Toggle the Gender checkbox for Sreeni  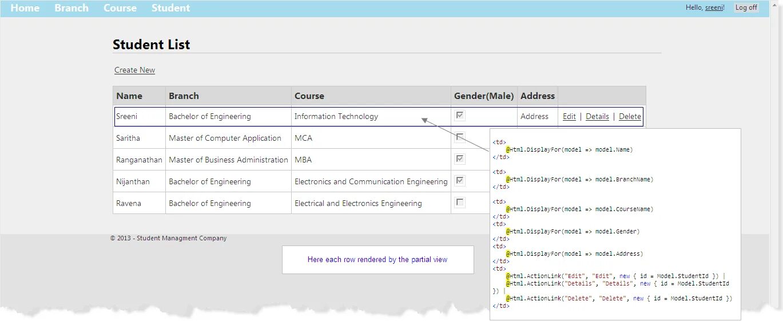[460, 116]
